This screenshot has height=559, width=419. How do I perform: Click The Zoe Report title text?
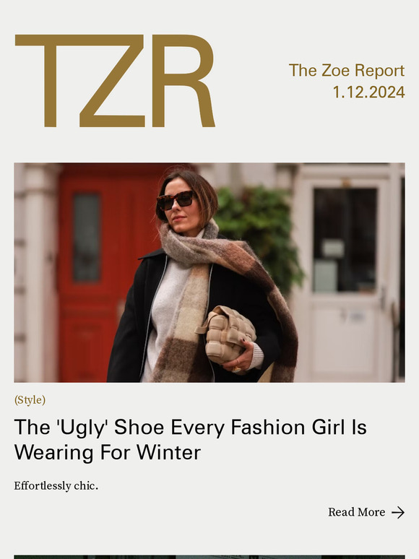347,70
